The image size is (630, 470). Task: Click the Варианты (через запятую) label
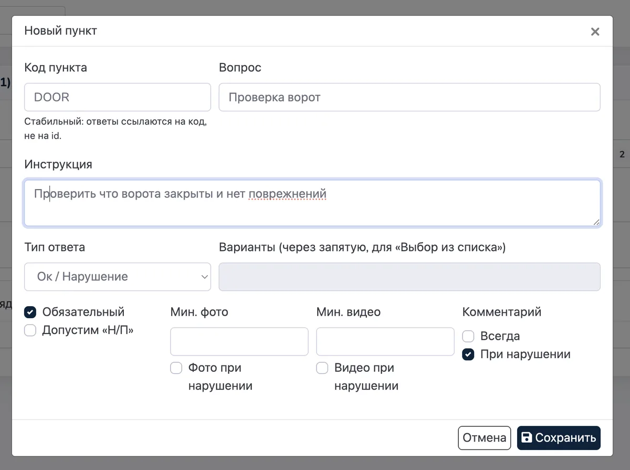click(x=362, y=247)
